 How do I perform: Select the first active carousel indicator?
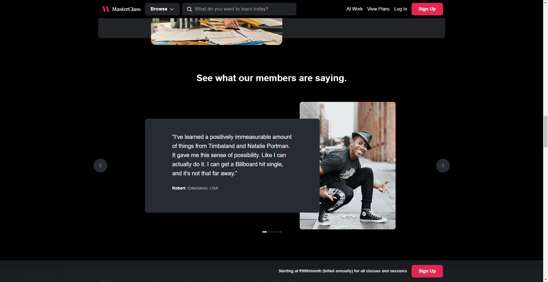pyautogui.click(x=265, y=232)
